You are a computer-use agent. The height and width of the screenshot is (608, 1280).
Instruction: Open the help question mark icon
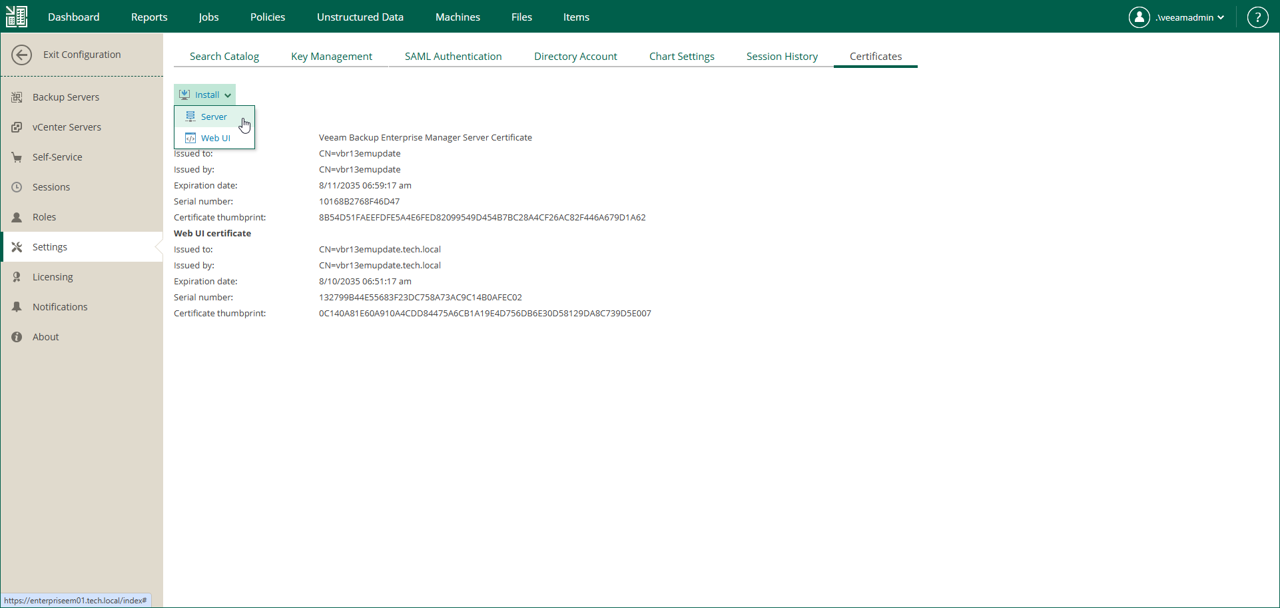(x=1258, y=17)
